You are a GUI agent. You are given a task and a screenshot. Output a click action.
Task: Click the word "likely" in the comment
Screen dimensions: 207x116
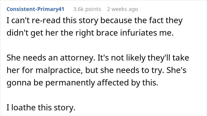[x=136, y=58]
